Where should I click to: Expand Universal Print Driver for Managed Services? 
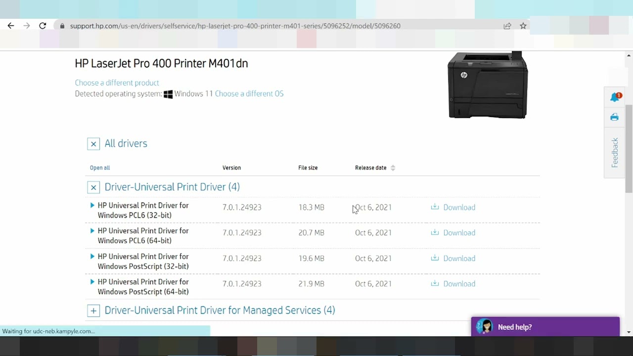(93, 311)
